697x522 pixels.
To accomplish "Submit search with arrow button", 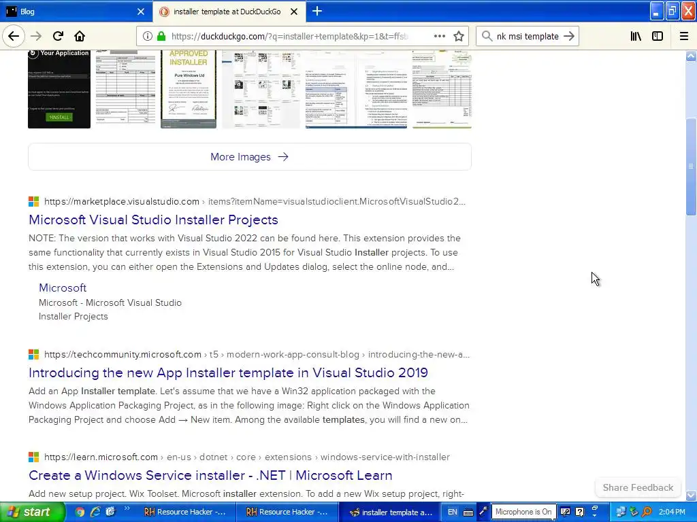I will (568, 36).
